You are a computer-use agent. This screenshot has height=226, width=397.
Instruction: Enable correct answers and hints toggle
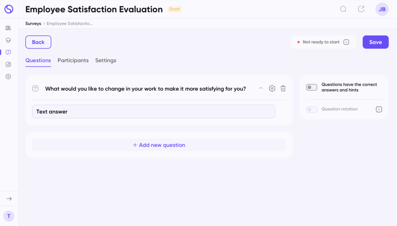pos(312,87)
